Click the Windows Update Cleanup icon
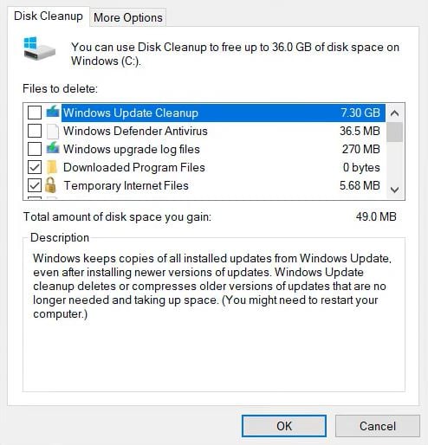 click(53, 112)
